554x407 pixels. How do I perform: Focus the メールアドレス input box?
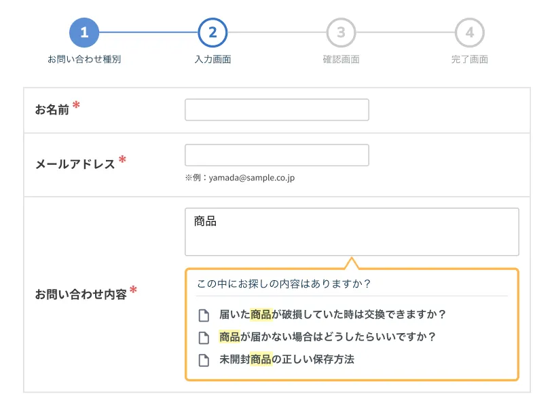click(276, 155)
